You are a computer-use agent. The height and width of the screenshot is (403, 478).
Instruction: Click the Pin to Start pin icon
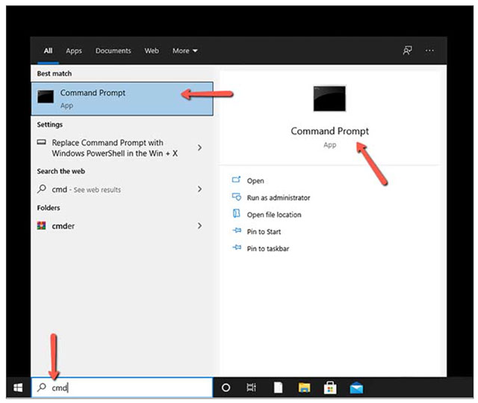click(x=237, y=230)
